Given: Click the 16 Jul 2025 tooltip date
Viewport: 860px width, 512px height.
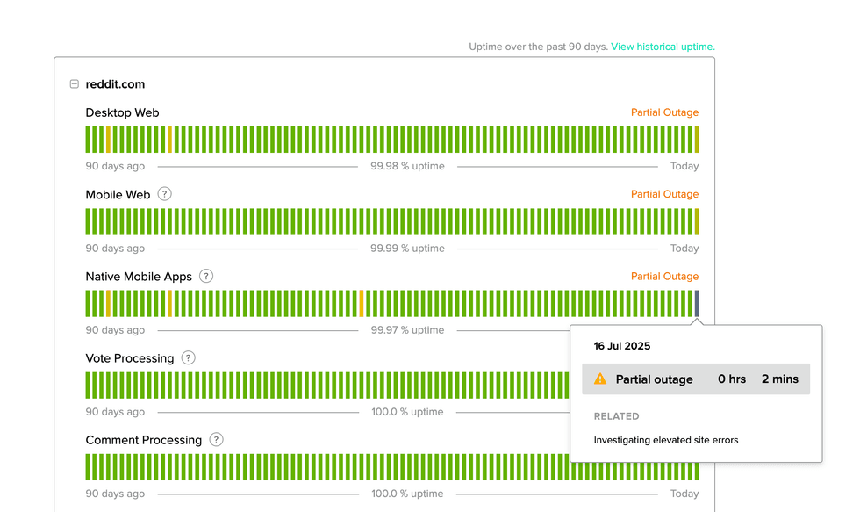Looking at the screenshot, I should tap(622, 346).
